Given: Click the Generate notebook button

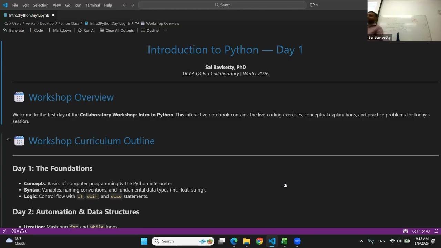Looking at the screenshot, I should (x=13, y=30).
